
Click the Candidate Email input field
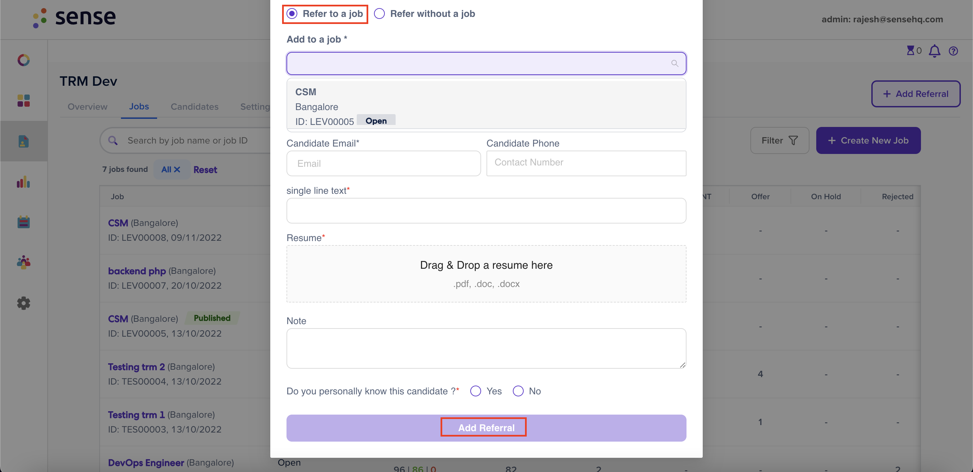pos(383,163)
